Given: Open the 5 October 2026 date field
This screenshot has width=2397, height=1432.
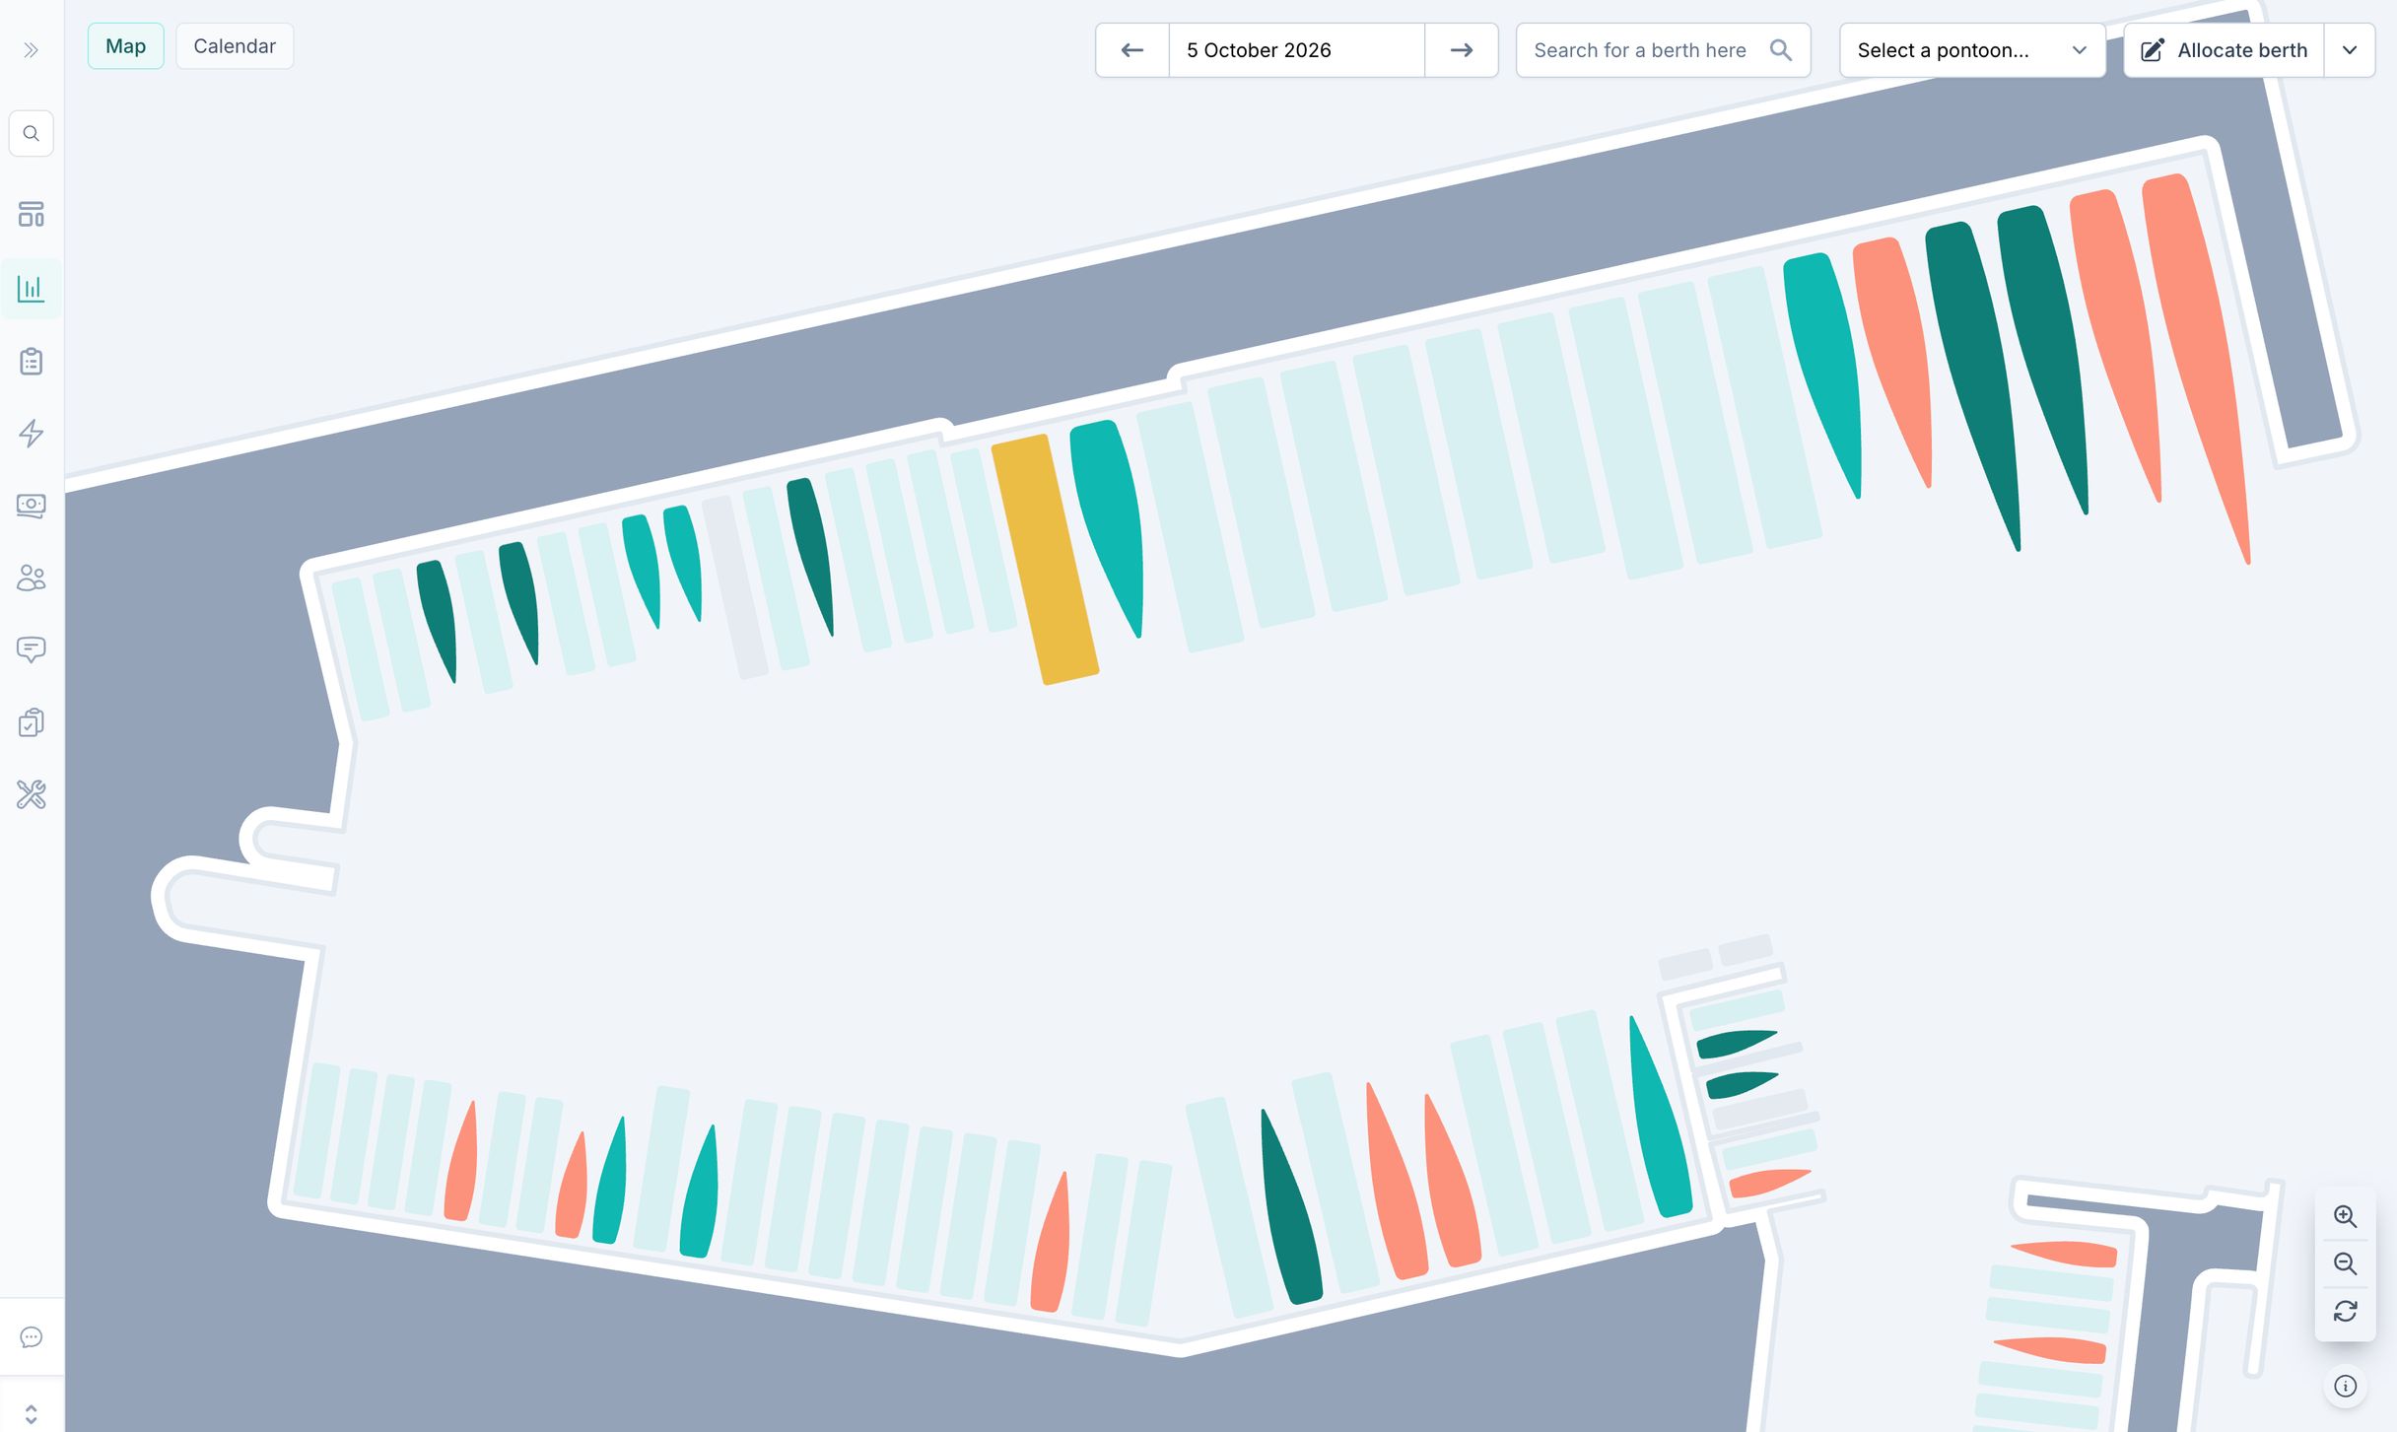Looking at the screenshot, I should pos(1297,50).
